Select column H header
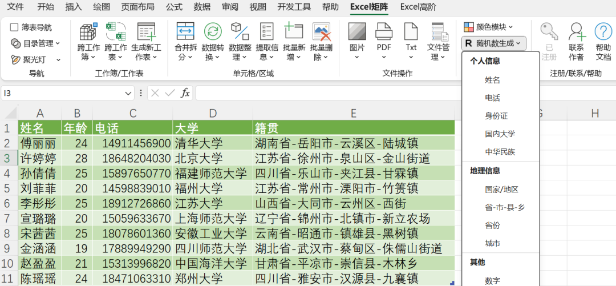The width and height of the screenshot is (616, 286). [595, 113]
